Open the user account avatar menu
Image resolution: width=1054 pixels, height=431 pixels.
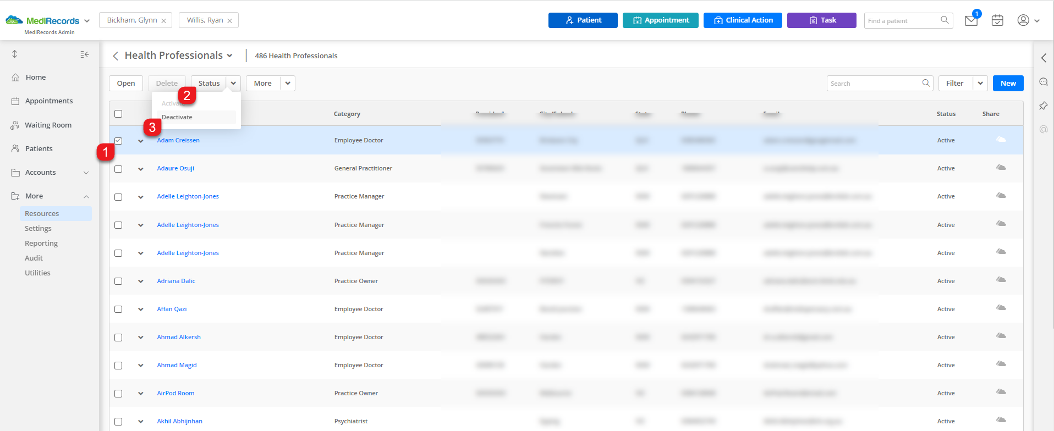[x=1023, y=20]
